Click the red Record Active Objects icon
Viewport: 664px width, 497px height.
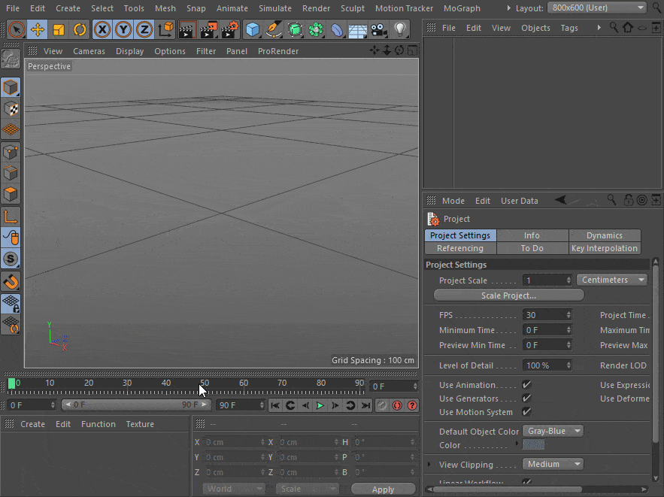pyautogui.click(x=397, y=405)
